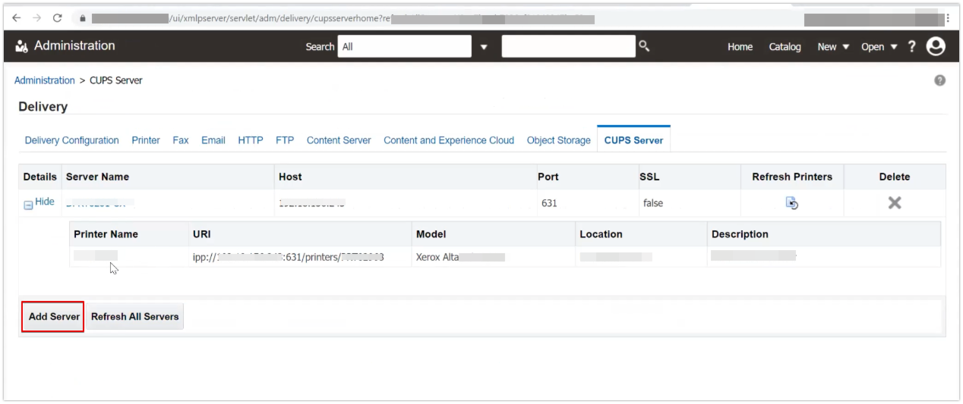
Task: Click the search magnifier icon
Action: click(644, 46)
